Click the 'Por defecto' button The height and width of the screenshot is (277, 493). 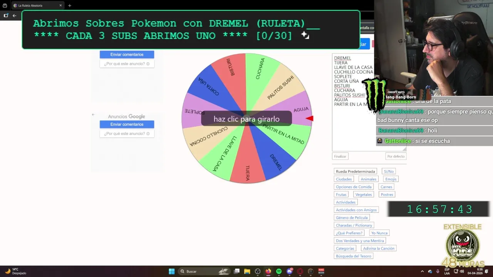396,156
